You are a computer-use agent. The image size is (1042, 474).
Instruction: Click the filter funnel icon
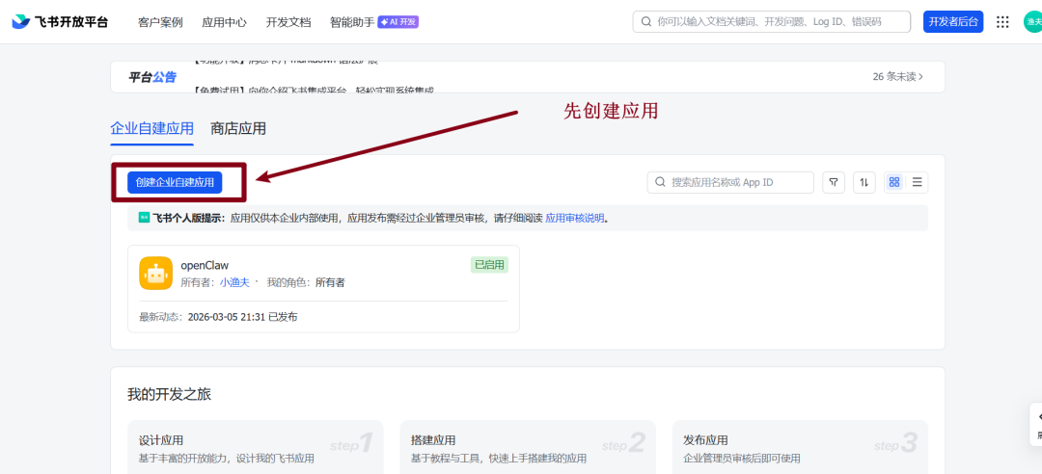point(832,182)
